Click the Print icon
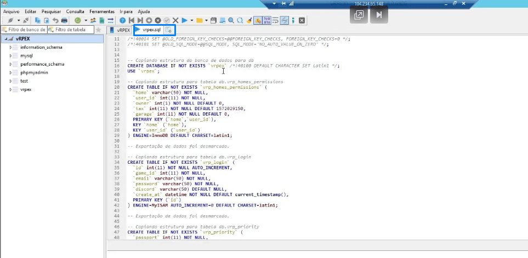Viewport: 528px width, 258px height. click(64, 20)
